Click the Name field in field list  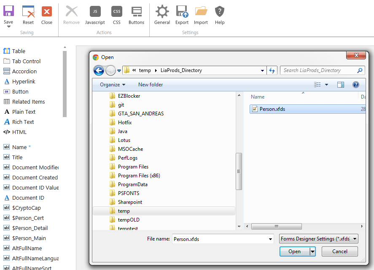coord(17,147)
